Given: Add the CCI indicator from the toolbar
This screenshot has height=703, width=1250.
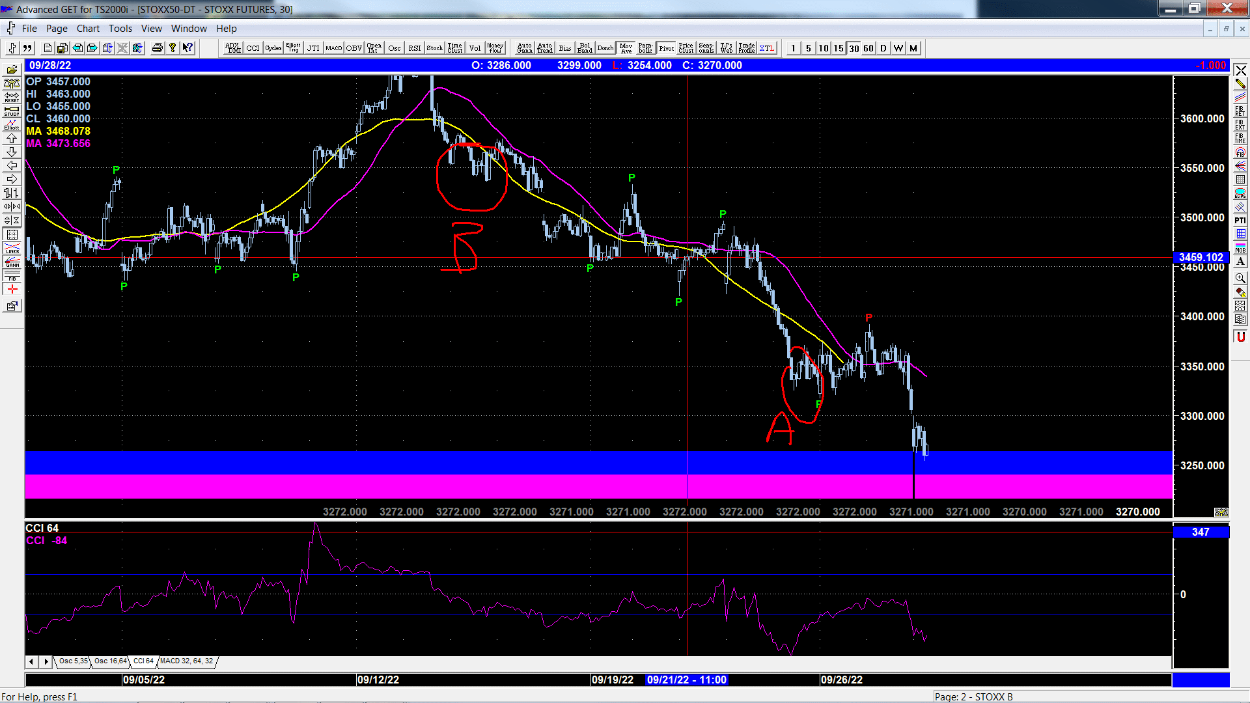Looking at the screenshot, I should pos(253,48).
